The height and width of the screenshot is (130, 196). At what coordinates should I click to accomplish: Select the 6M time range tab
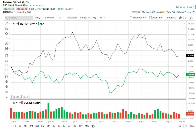43,126
